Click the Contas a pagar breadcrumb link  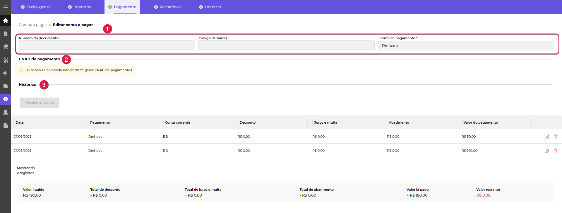coord(33,25)
